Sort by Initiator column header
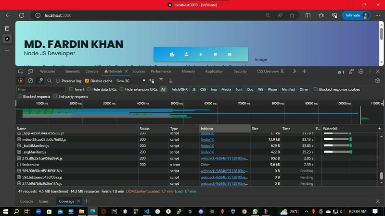The height and width of the screenshot is (216, 385). (x=225, y=129)
